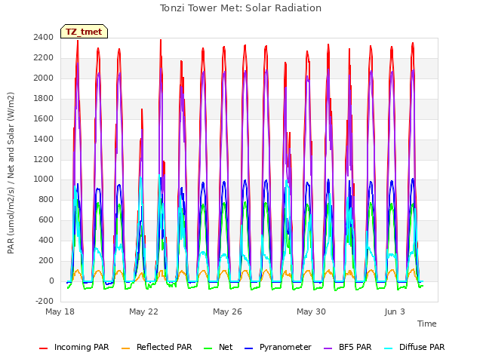Toggle the Reflected PAR legend entry
The image size is (483, 362).
coord(156,347)
